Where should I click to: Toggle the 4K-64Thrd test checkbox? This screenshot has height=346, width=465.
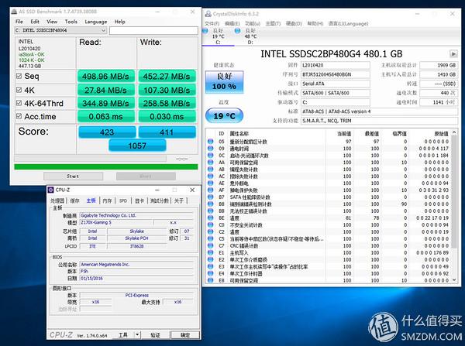pos(19,103)
